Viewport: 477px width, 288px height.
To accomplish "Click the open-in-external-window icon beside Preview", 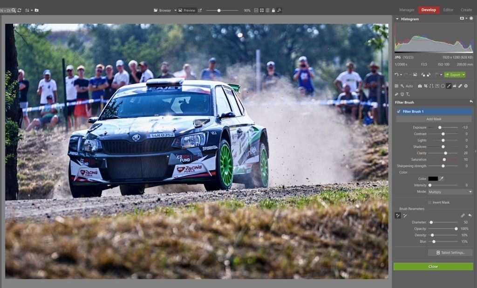I will point(200,10).
